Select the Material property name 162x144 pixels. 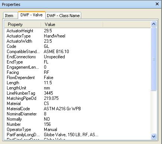pyautogui.click(x=14, y=104)
